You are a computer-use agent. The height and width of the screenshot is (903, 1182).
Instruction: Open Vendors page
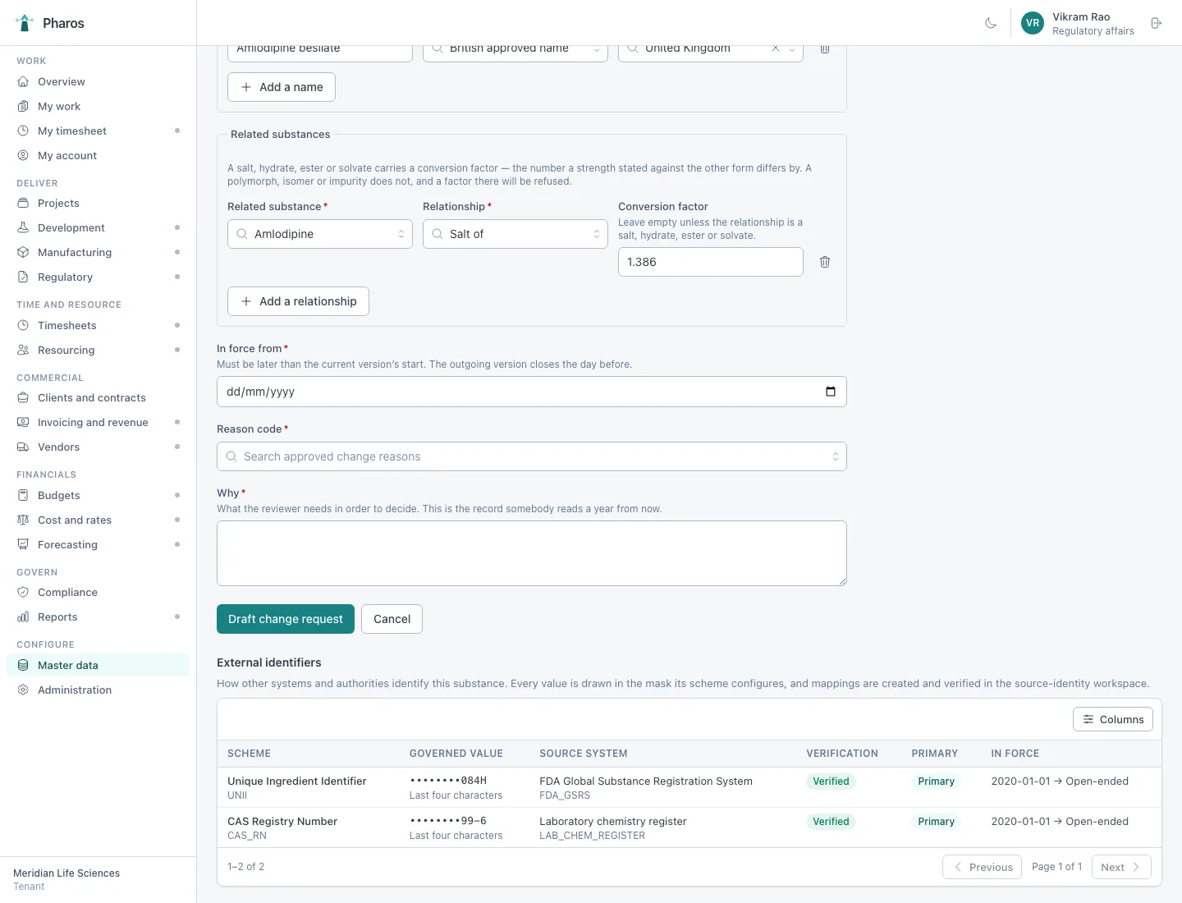98,447
